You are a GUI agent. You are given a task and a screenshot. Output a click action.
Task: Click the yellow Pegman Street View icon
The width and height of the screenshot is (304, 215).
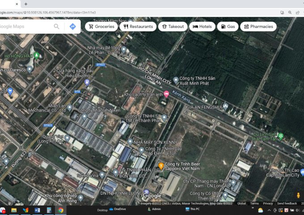click(x=298, y=195)
